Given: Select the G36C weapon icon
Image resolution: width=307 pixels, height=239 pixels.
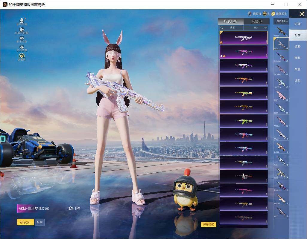Looking at the screenshot, I should tap(281, 147).
